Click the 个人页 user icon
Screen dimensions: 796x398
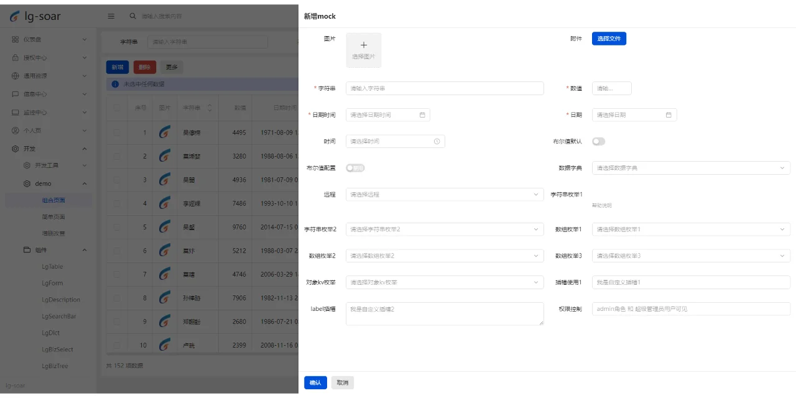16,131
